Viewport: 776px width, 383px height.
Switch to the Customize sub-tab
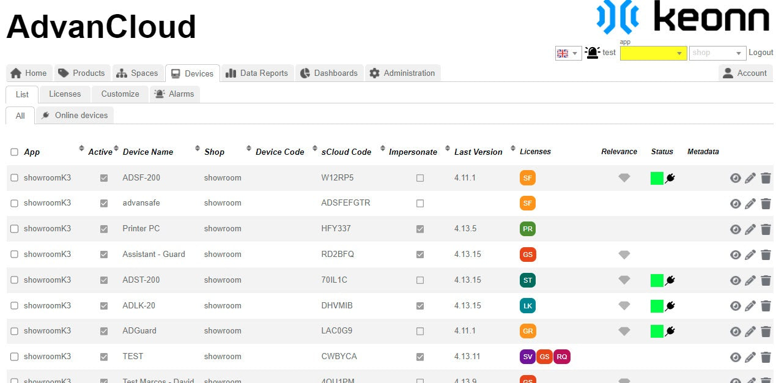tap(120, 94)
